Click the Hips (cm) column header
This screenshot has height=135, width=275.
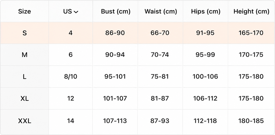pyautogui.click(x=206, y=12)
